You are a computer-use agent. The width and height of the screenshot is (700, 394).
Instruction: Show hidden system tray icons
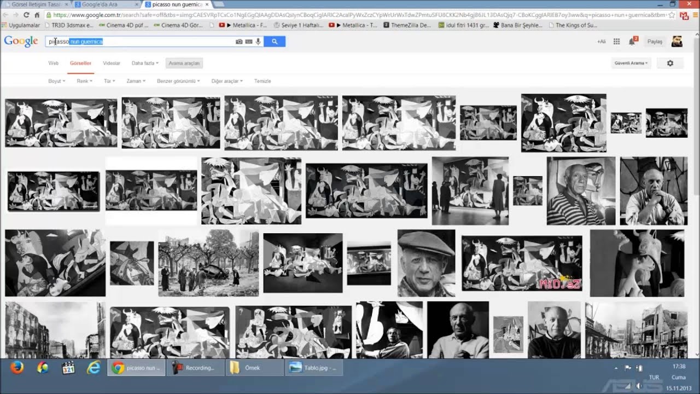(x=616, y=368)
